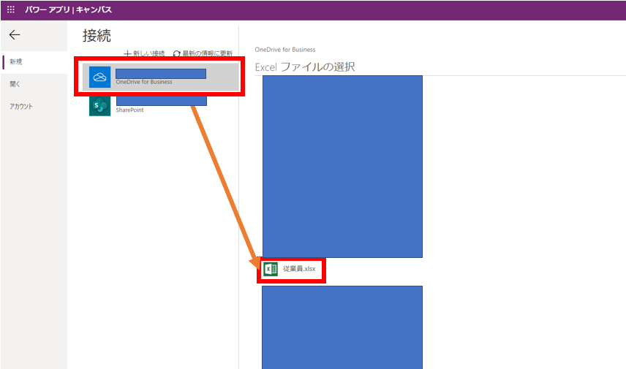This screenshot has height=369, width=626.
Task: Click the SharePoint connection icon
Action: (99, 106)
